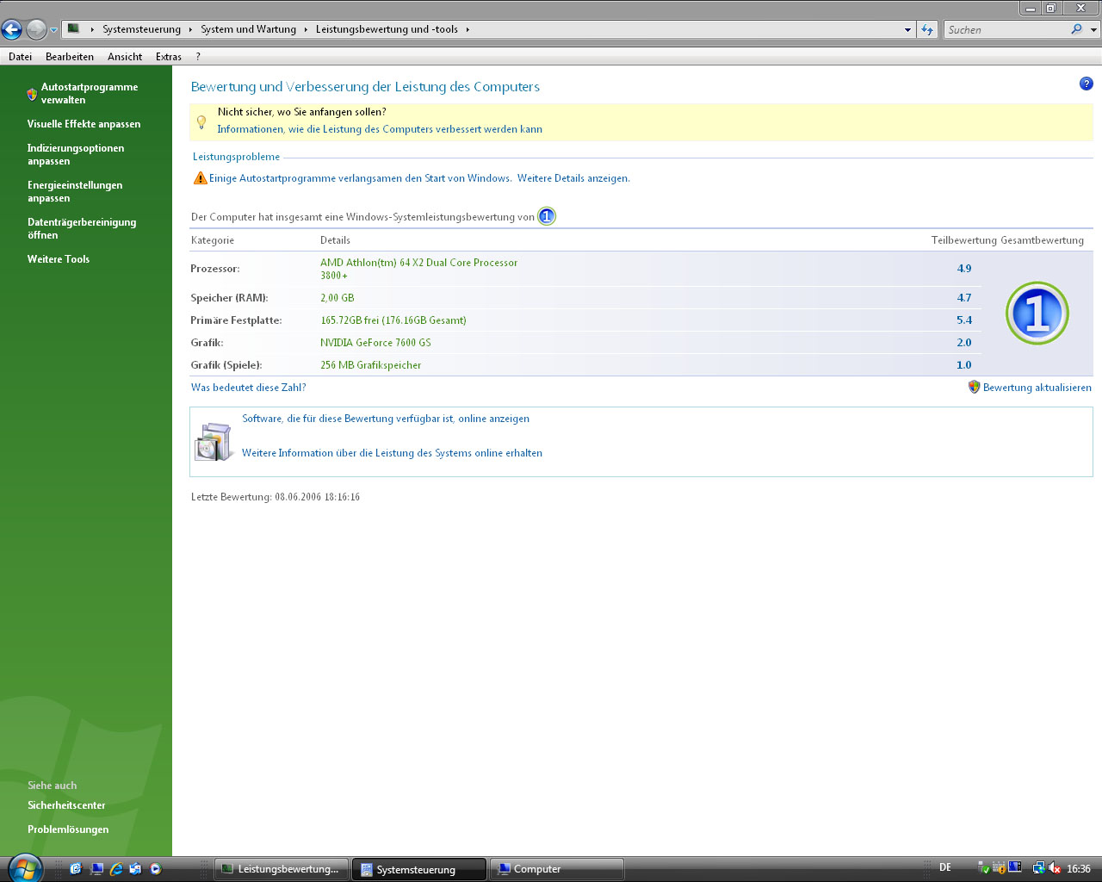This screenshot has height=882, width=1102.
Task: Click the back navigation arrow button
Action: 11,29
